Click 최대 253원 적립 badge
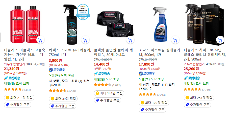This screenshot has height=119, width=229. [x=199, y=98]
